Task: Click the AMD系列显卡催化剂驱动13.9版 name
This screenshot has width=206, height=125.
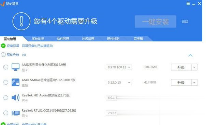Action: [44, 65]
